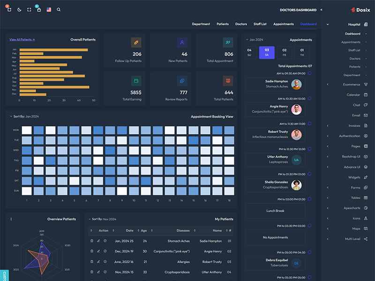375x281 pixels.
Task: Open the search icon in header
Action: pyautogui.click(x=58, y=9)
